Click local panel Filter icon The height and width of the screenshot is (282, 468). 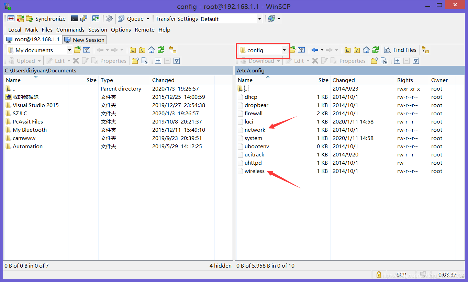pos(87,50)
